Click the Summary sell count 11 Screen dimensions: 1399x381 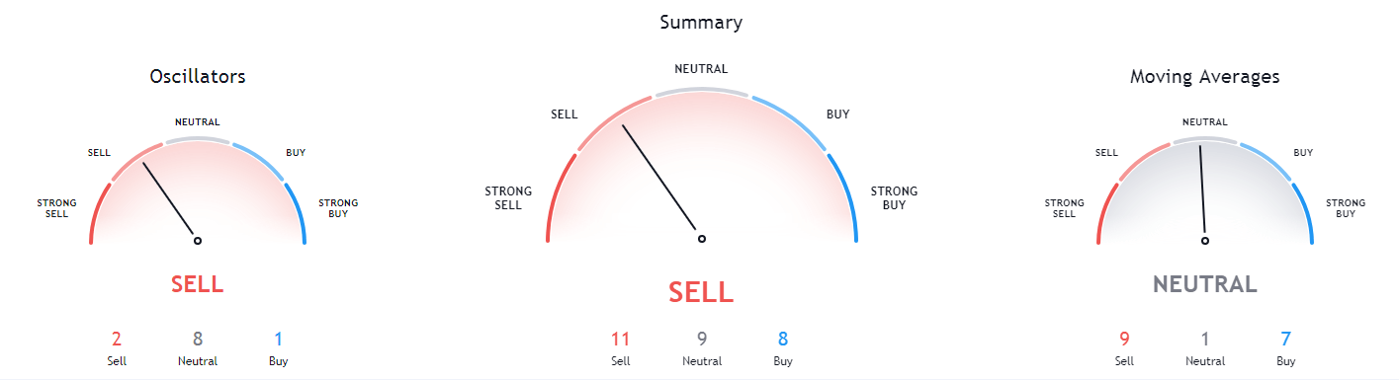(620, 340)
